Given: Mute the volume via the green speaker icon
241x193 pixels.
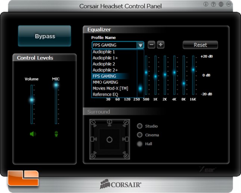Looking at the screenshot, I should [x=33, y=134].
